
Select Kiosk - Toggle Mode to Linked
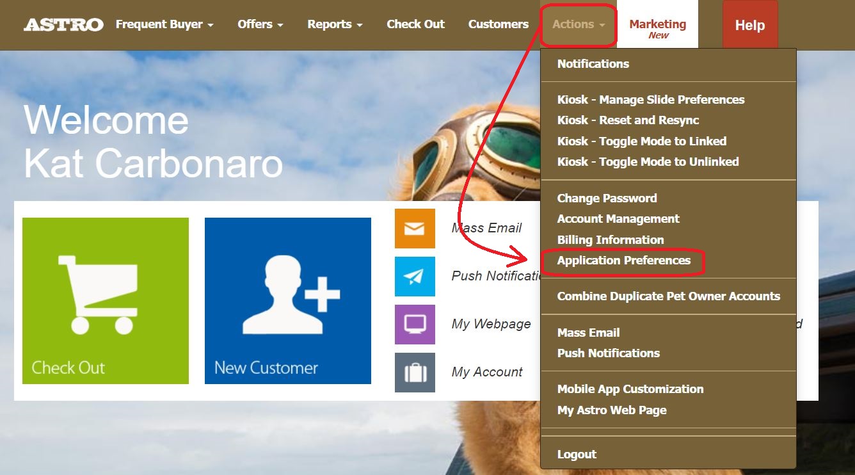click(x=642, y=141)
